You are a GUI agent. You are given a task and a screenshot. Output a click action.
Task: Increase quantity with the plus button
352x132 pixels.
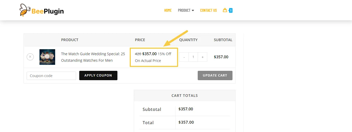point(202,57)
